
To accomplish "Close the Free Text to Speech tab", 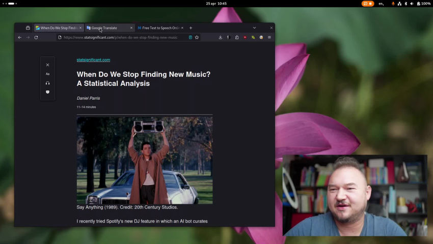I will 182,28.
